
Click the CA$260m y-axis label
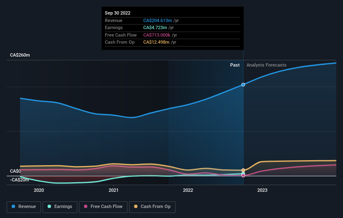point(20,55)
